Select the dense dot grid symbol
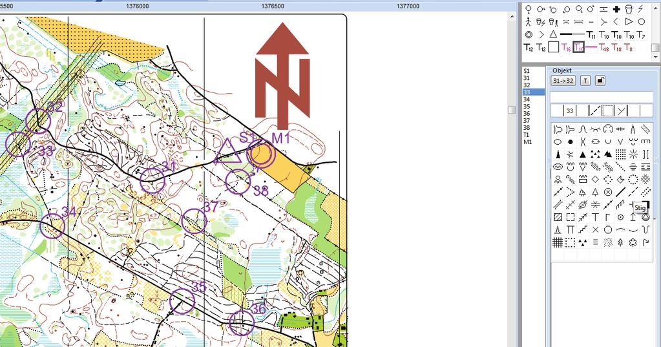Screen dimensions: 661x347 [x=620, y=154]
